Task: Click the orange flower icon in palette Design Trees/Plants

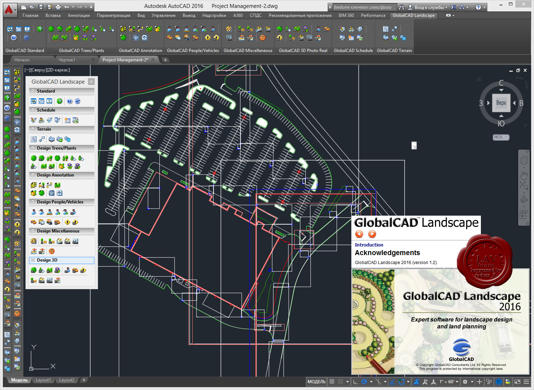Action: point(62,166)
